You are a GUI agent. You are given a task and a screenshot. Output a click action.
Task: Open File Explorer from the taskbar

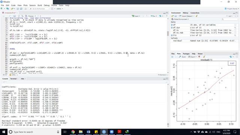81,132
